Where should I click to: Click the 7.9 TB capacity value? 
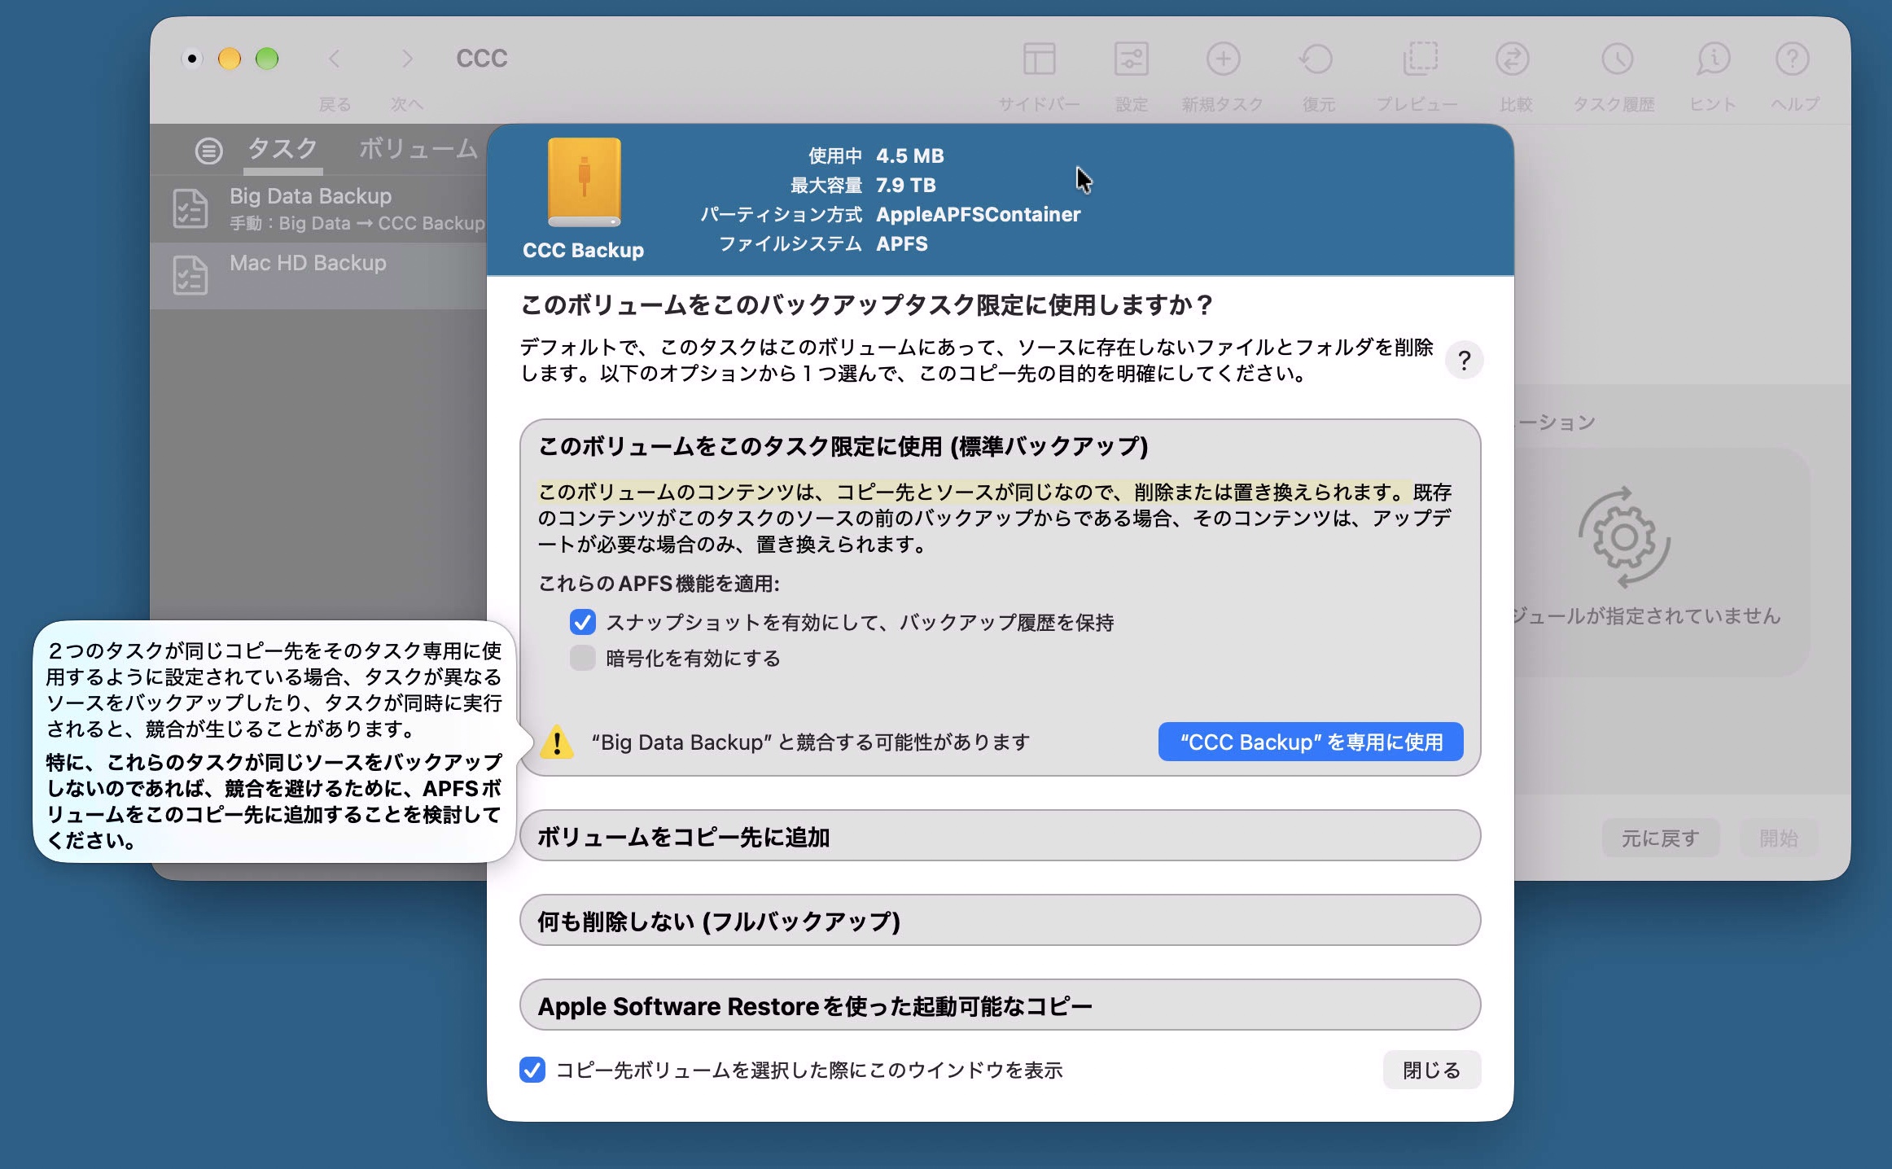[x=905, y=185]
